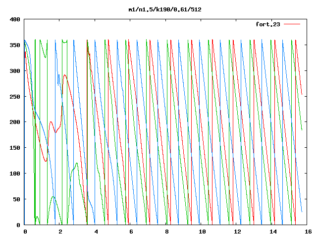
Task: Click the red legend line sample
Action: (292, 24)
